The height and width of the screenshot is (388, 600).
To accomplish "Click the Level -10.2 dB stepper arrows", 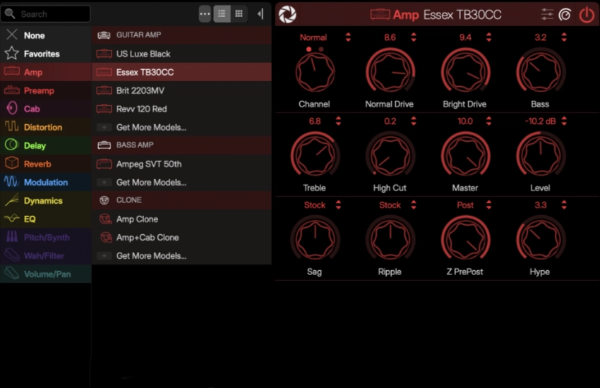I will pyautogui.click(x=564, y=121).
